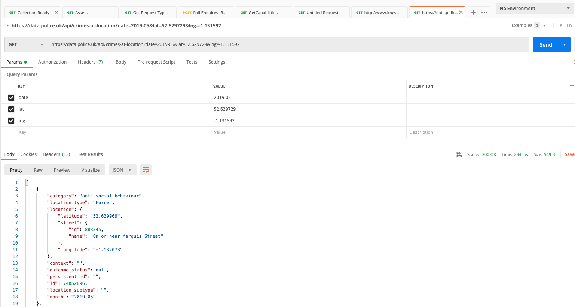Select response Body tab

[x=9, y=154]
